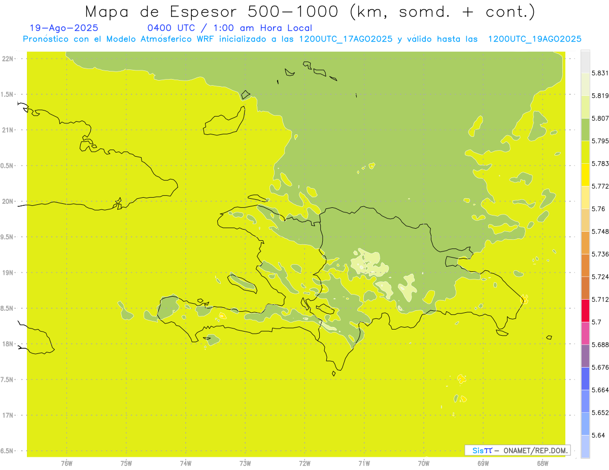Click the '68W' longitude label
The image size is (609, 470).
[x=543, y=463]
